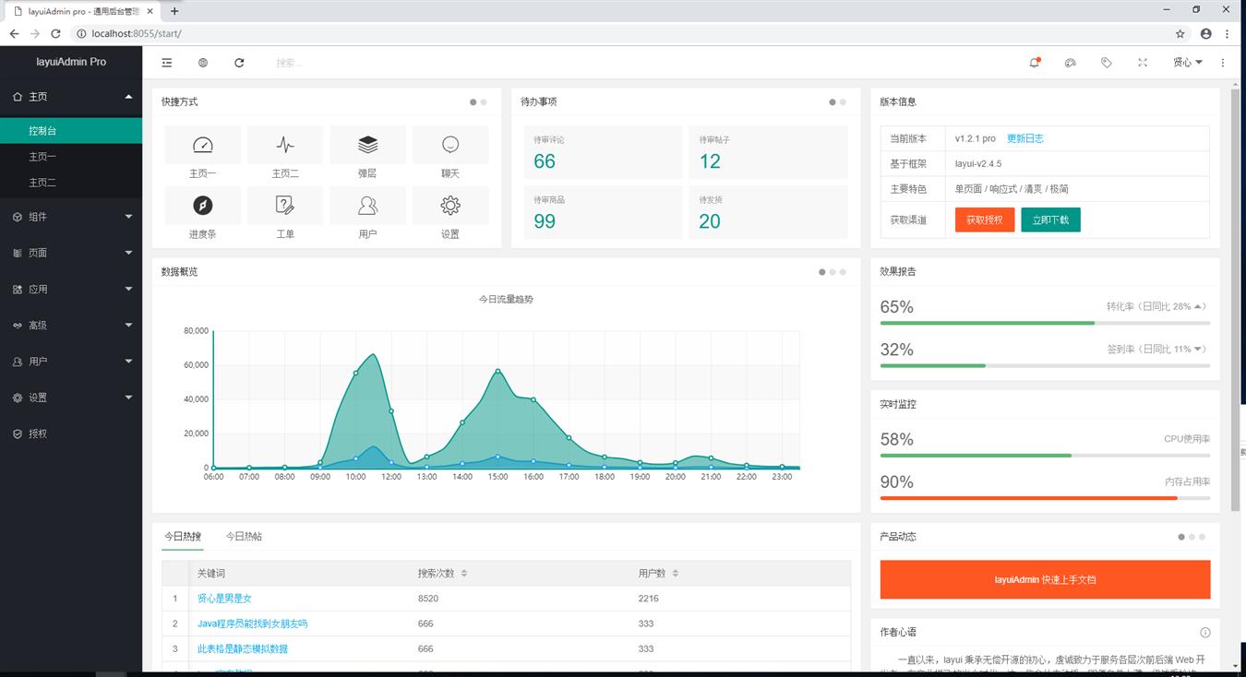This screenshot has height=677, width=1246.
Task: Open the Java程序员能找到女朋友吗 link
Action: (252, 624)
